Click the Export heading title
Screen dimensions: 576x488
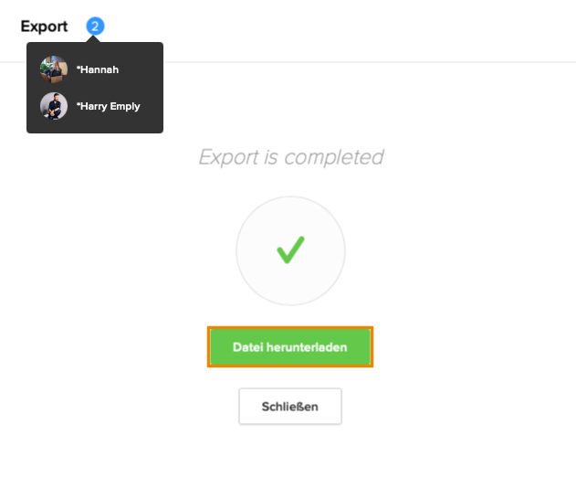point(44,27)
